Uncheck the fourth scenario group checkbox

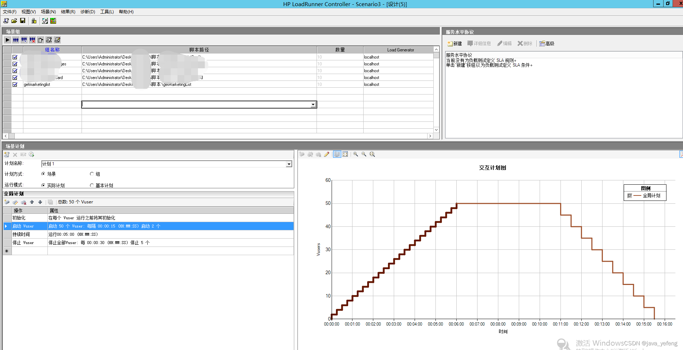15,78
